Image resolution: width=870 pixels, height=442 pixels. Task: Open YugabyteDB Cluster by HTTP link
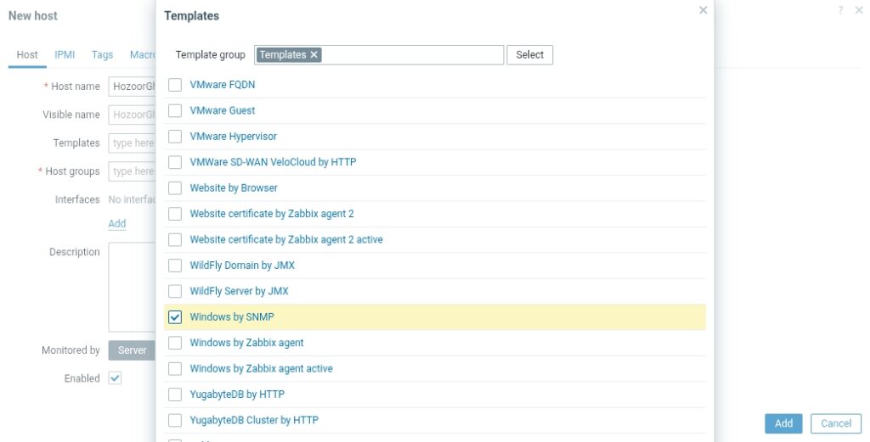tap(254, 420)
